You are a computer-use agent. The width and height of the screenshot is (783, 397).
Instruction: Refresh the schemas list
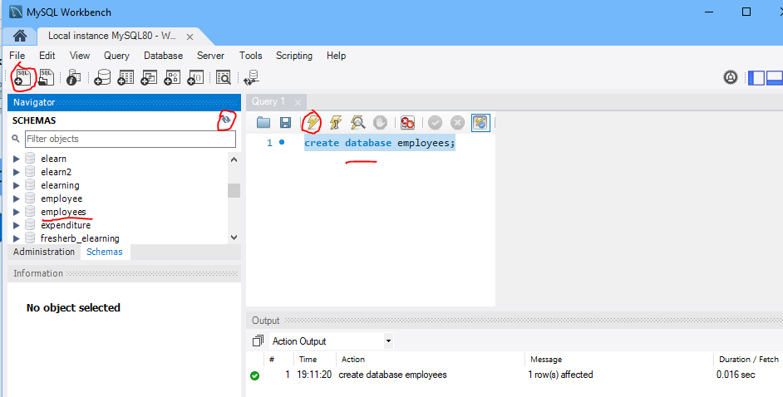pyautogui.click(x=226, y=120)
